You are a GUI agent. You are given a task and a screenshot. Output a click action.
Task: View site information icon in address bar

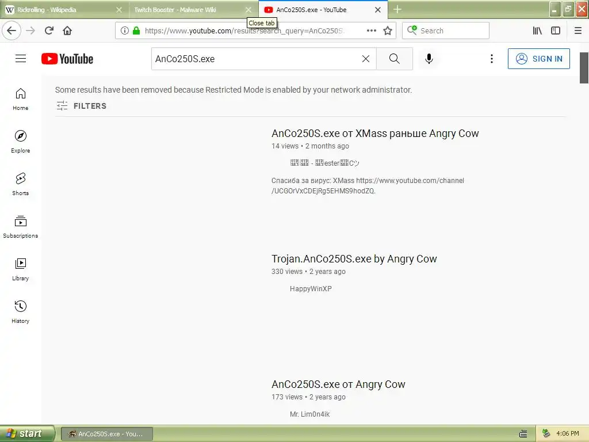(125, 31)
